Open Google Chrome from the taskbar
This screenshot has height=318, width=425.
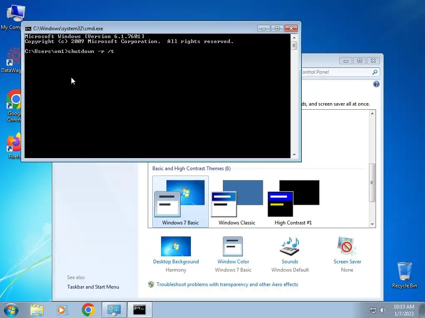(x=88, y=310)
